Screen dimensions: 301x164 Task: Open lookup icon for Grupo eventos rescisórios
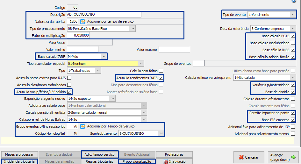(x=82, y=126)
